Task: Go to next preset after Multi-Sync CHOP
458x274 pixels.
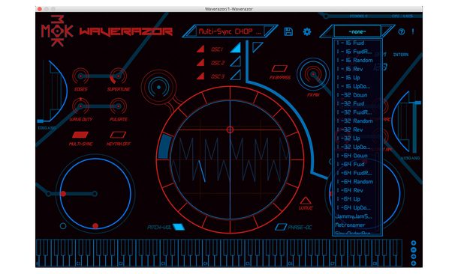Action: pyautogui.click(x=270, y=31)
